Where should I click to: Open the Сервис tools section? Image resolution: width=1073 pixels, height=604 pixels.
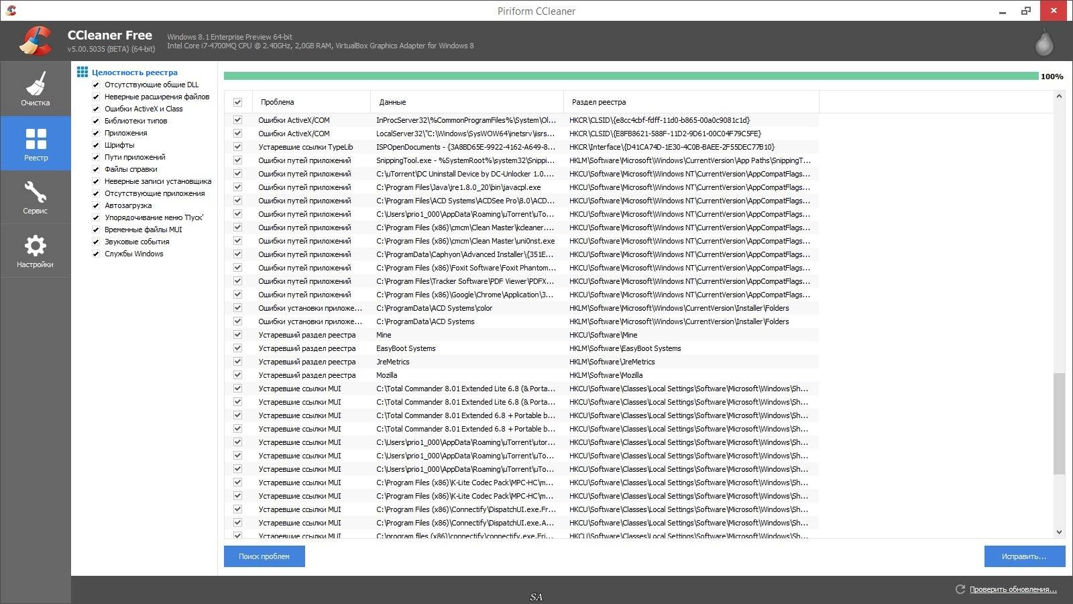[x=35, y=197]
